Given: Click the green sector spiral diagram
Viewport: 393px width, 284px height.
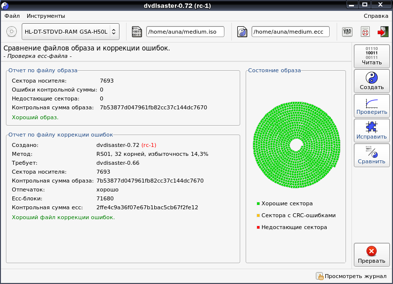Looking at the screenshot, I should [297, 145].
